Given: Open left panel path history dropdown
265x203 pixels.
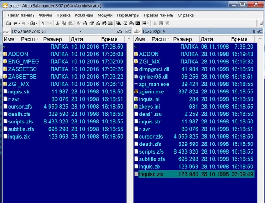Looking at the screenshot, I should (80, 31).
